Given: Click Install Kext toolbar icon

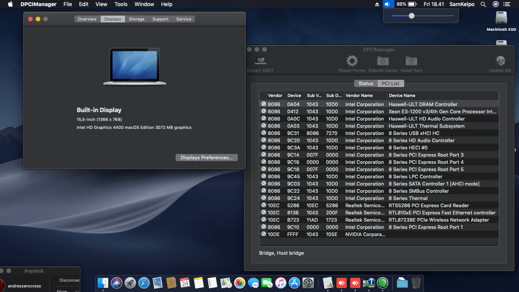Looking at the screenshot, I should [411, 61].
